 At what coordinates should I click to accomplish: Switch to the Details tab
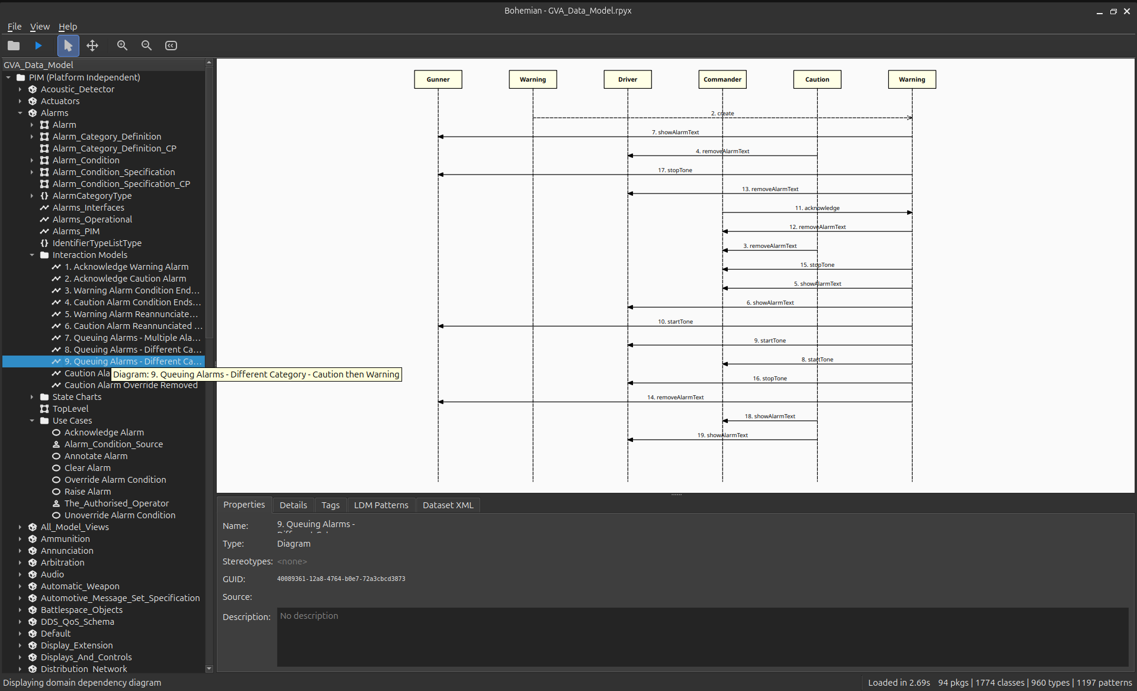[x=293, y=505]
